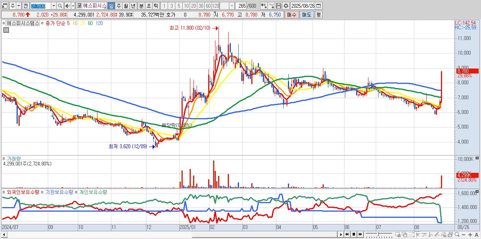Select the stock code input field 317830
This screenshot has width=481, height=239.
click(x=40, y=6)
